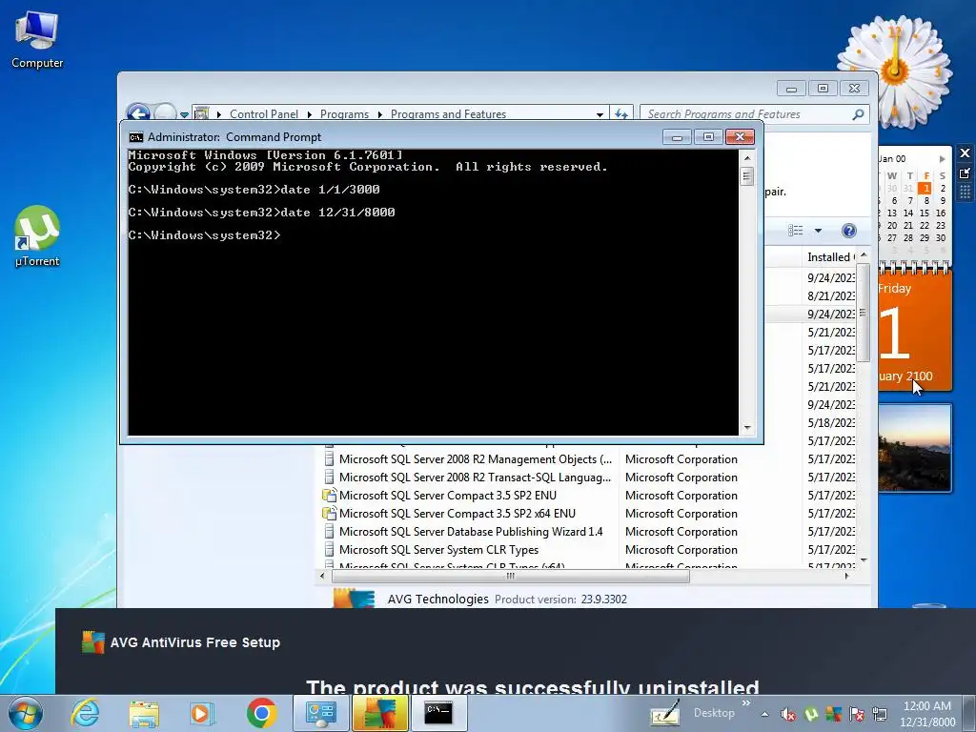Expand the address bar history dropdown

600,114
